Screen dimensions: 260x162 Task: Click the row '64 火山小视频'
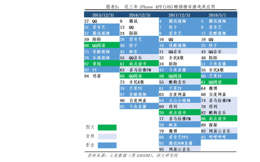coord(180,100)
